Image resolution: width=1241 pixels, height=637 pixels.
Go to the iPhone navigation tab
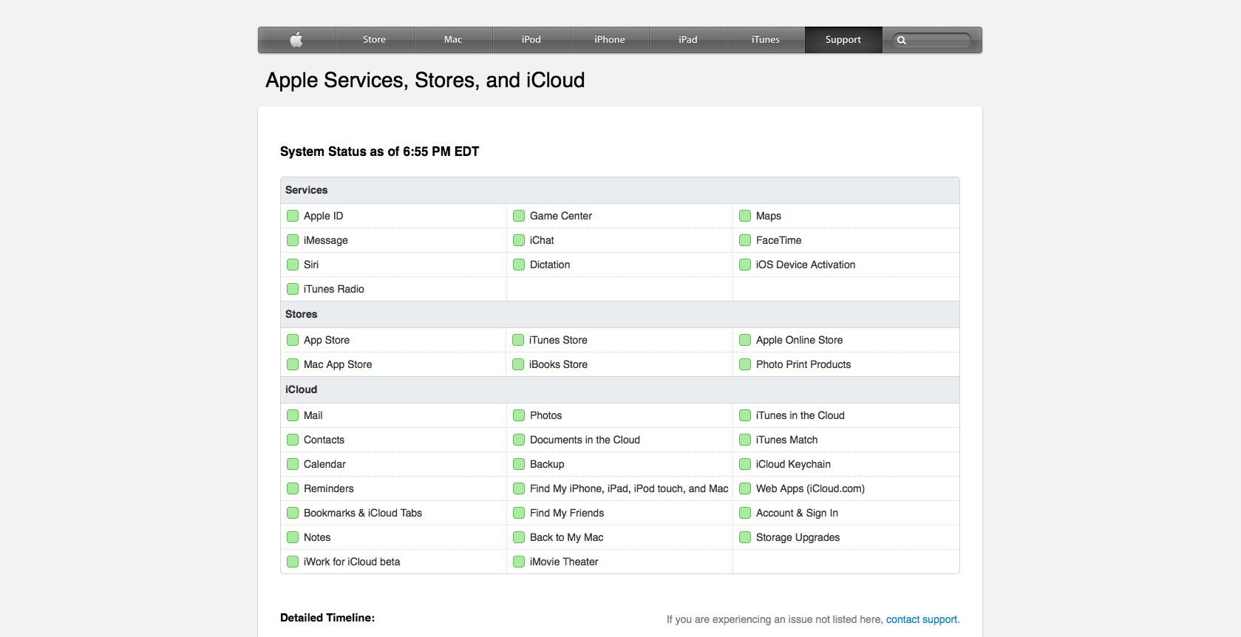[609, 40]
